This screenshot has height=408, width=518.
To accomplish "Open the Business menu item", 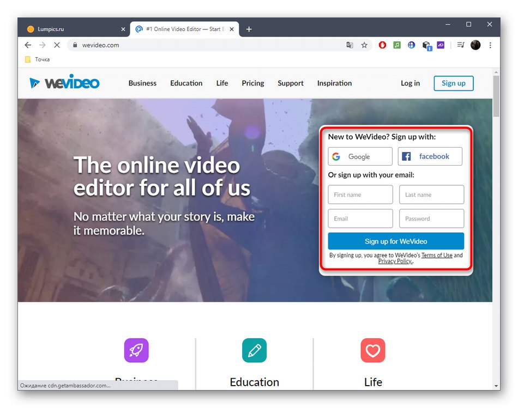I will tap(142, 83).
